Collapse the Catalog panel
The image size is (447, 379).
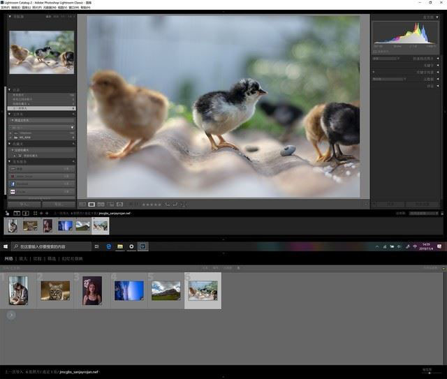[10, 90]
